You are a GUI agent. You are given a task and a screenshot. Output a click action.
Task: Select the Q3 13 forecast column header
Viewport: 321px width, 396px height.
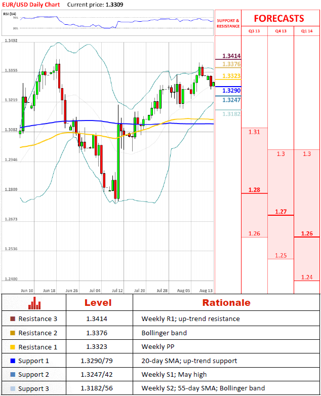254,31
